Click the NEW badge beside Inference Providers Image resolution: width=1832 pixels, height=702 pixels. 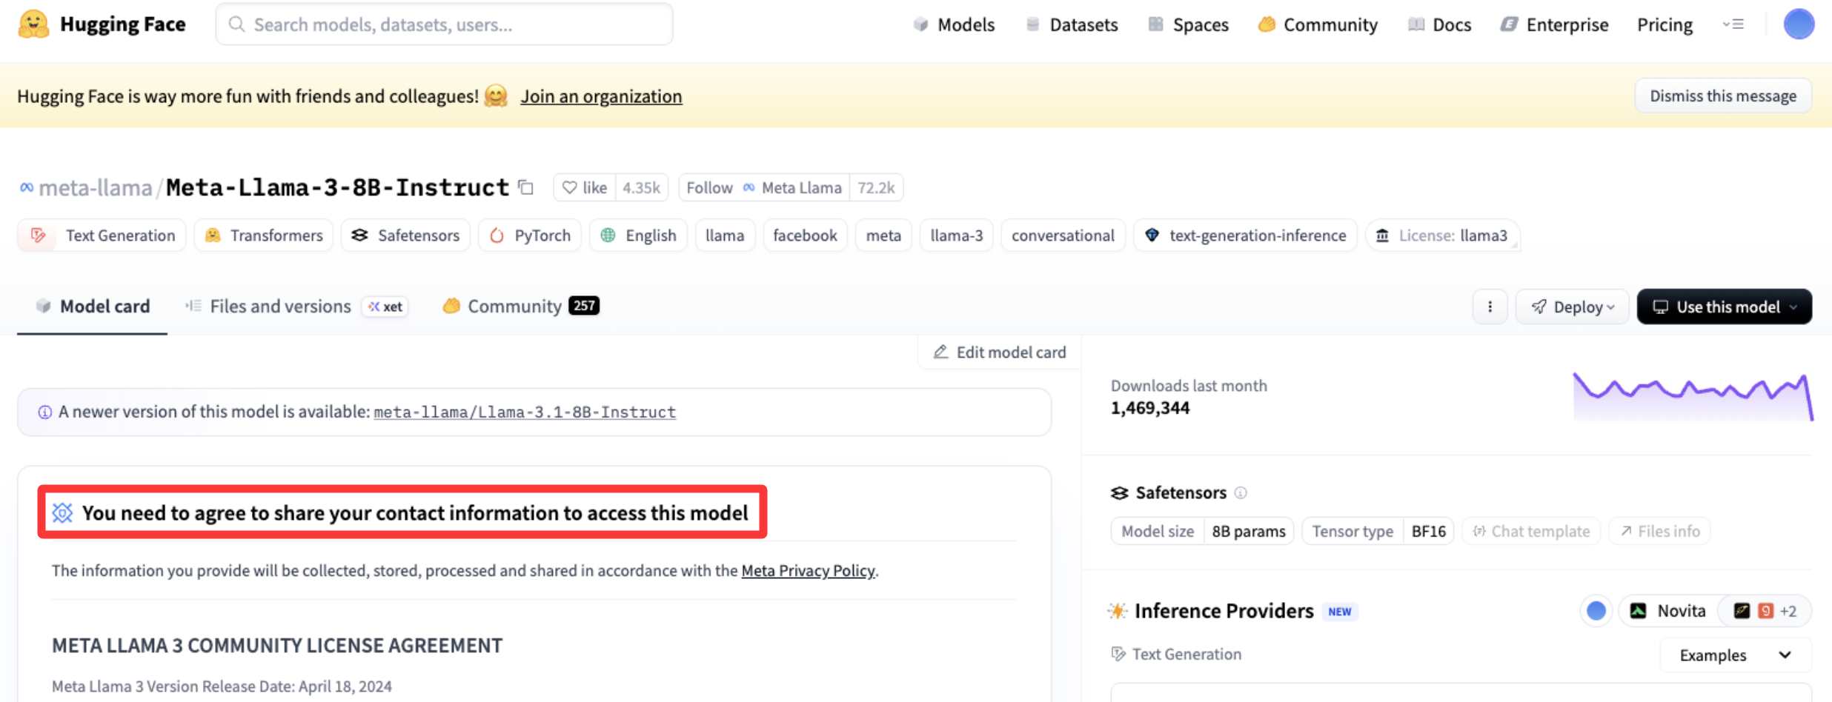1340,612
